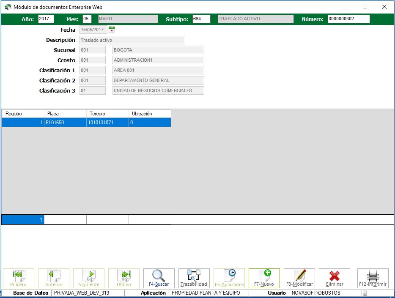The width and height of the screenshot is (395, 298).
Task: Go to previous record with Anterior
Action: click(54, 278)
